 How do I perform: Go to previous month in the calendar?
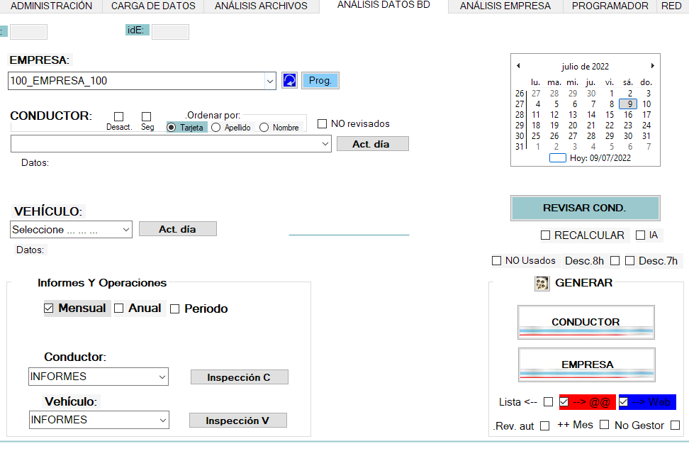tap(518, 65)
